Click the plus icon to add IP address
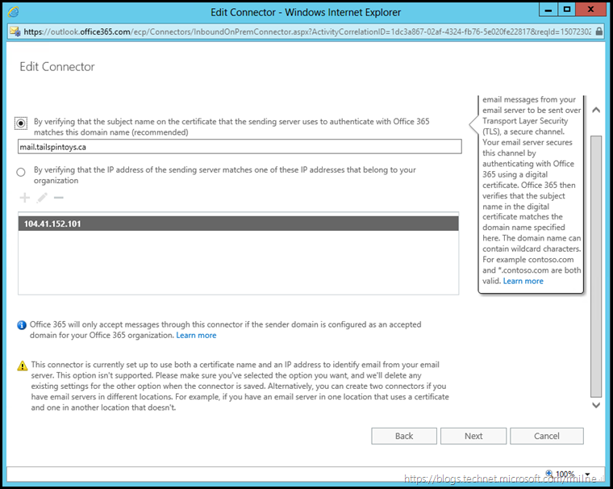 point(24,198)
